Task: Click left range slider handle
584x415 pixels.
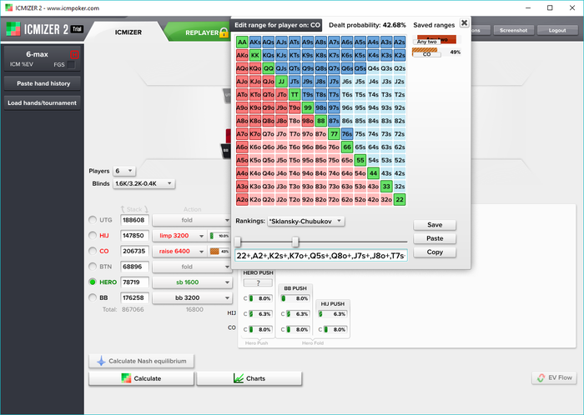Action: (238, 242)
